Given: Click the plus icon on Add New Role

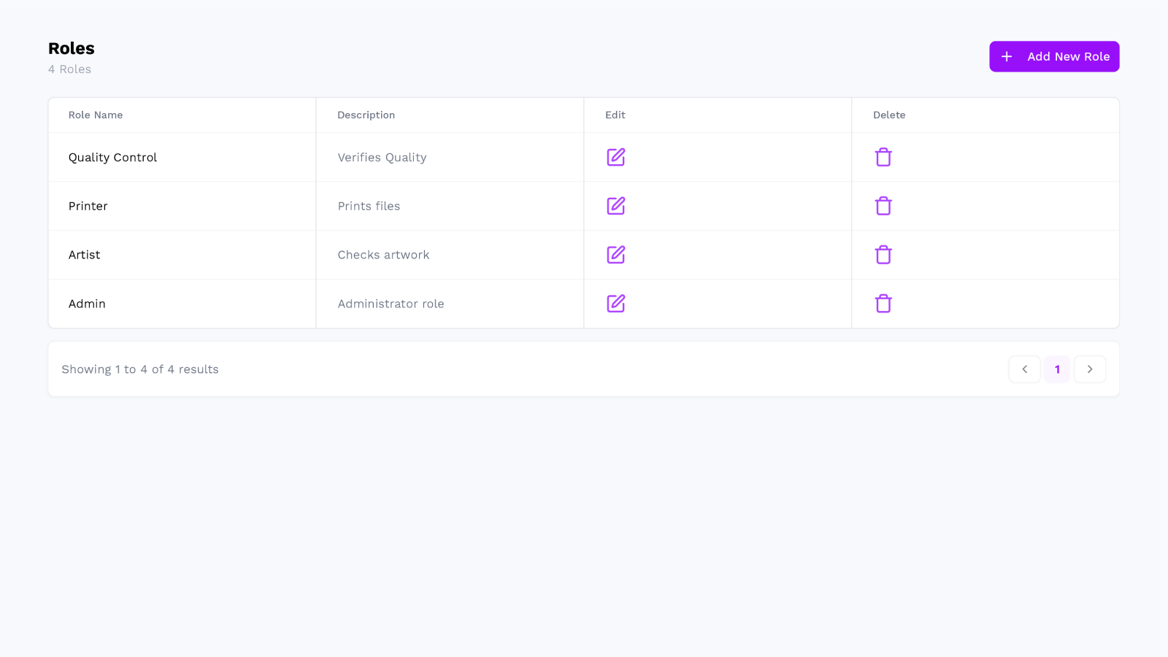Looking at the screenshot, I should point(1007,56).
